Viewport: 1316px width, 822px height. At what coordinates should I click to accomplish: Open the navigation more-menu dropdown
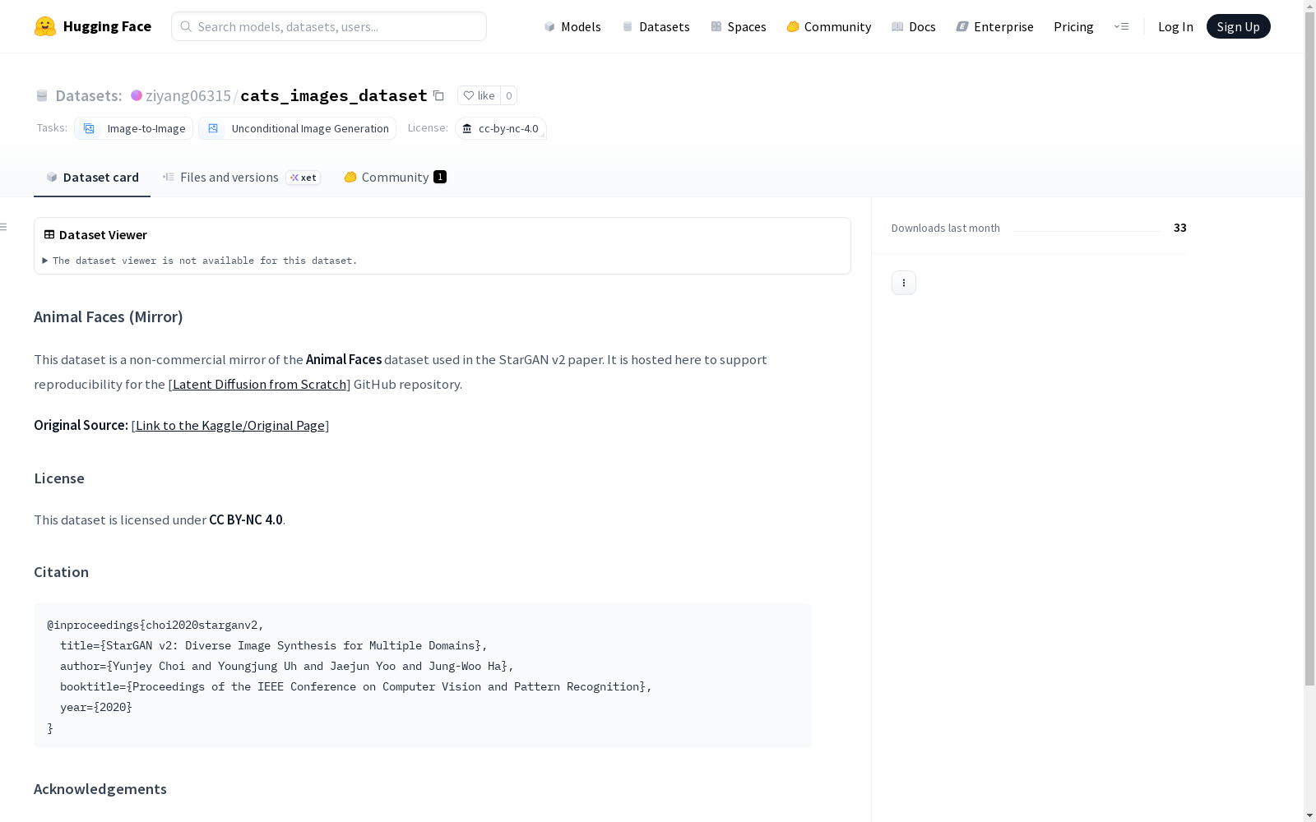1121,26
